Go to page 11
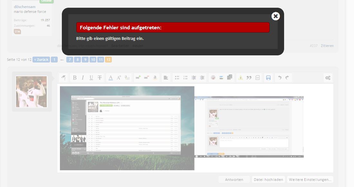354x187 pixels. point(101,60)
